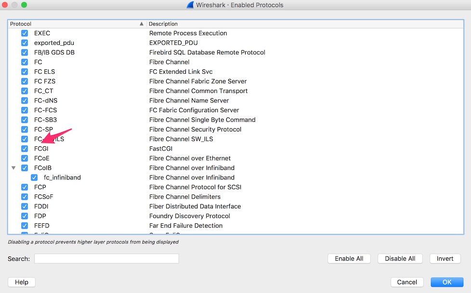Select the 'FastCGI' description
This screenshot has height=293, width=471.
pyautogui.click(x=161, y=149)
